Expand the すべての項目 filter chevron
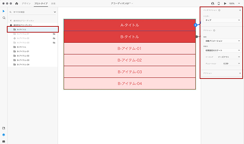The height and width of the screenshot is (144, 244). [55, 12]
